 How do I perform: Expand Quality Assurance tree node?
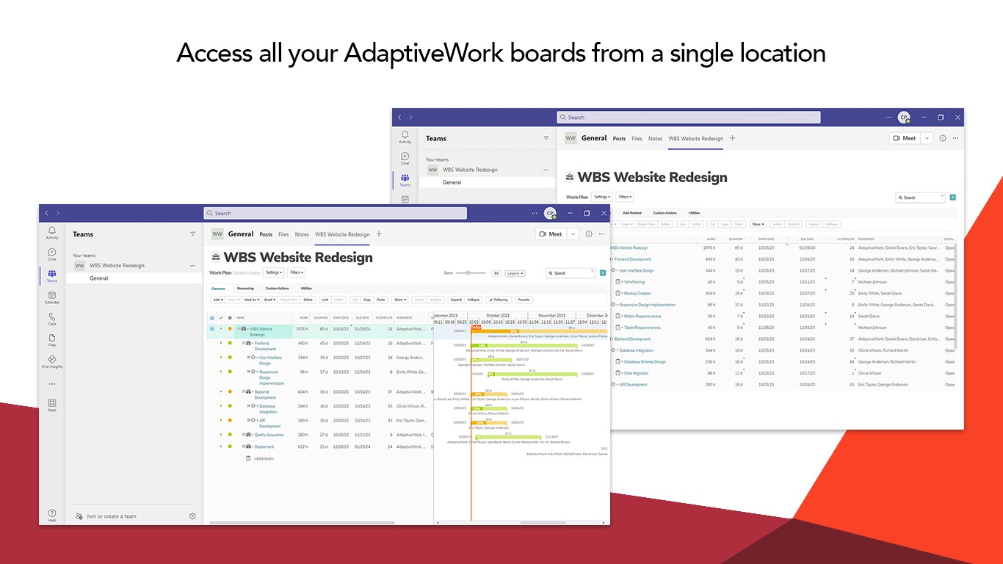click(244, 435)
